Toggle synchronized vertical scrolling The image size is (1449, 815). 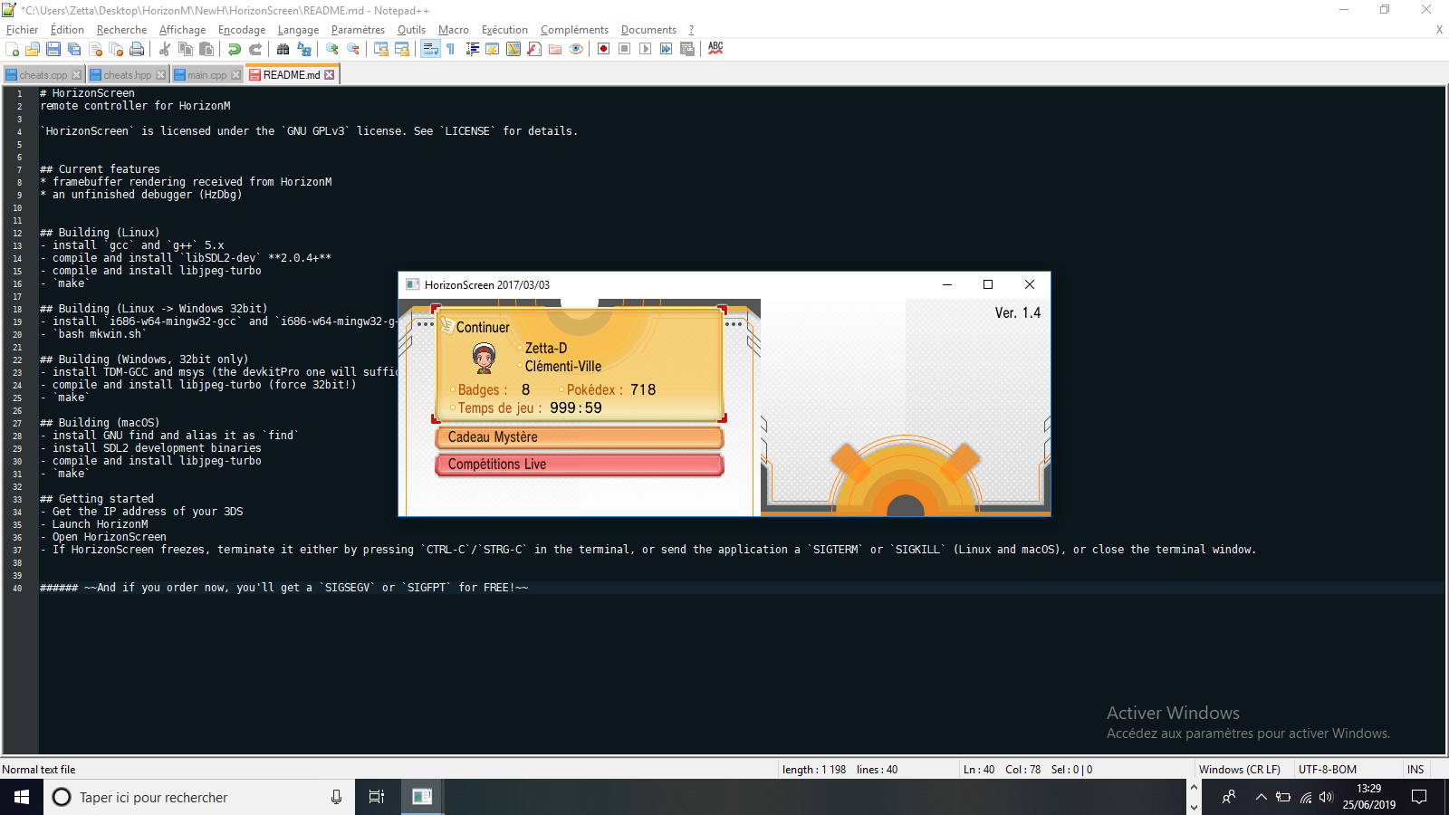point(381,49)
